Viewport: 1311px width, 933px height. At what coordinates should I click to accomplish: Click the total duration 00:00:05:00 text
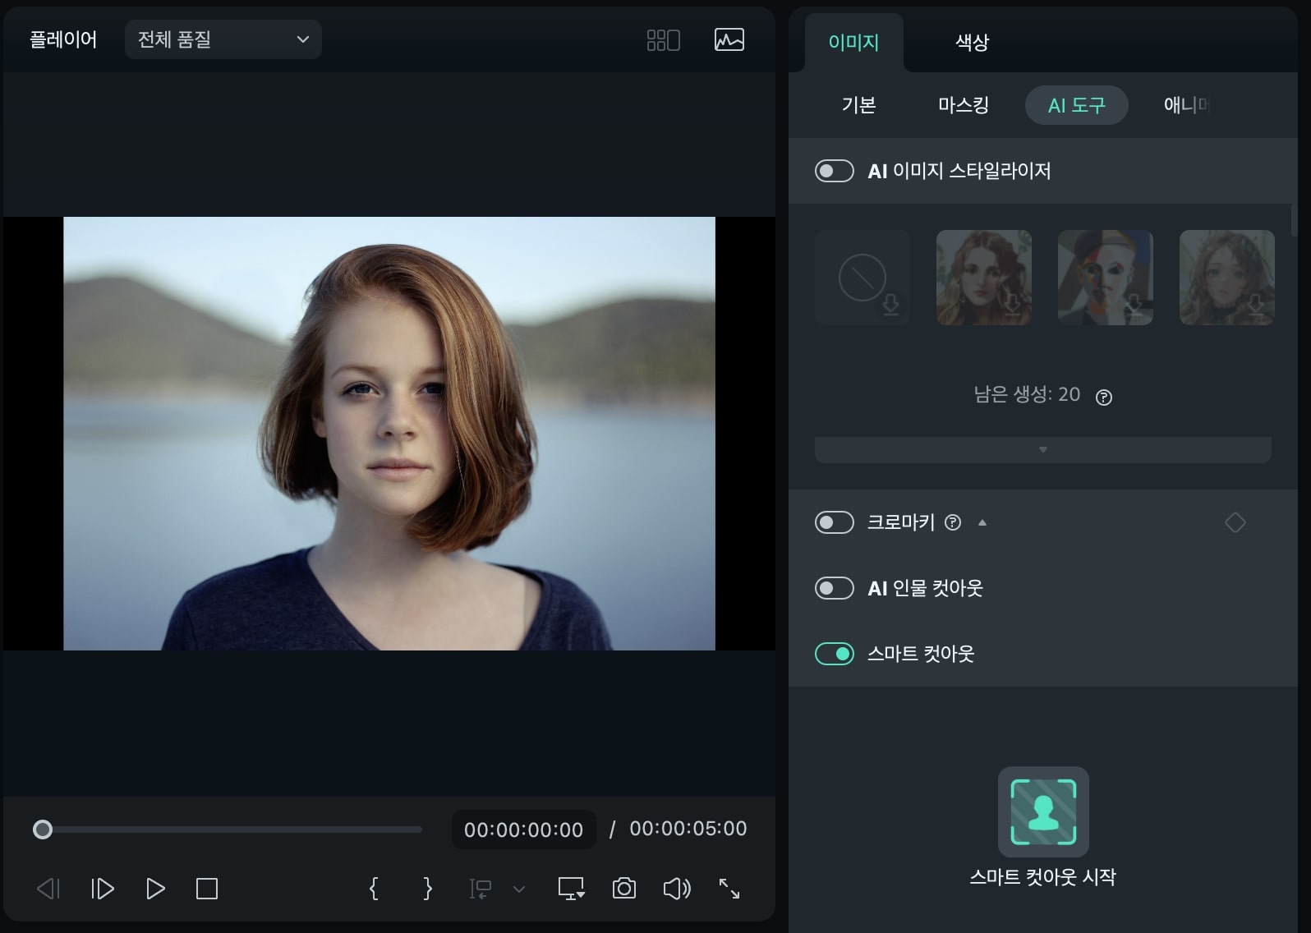coord(688,829)
